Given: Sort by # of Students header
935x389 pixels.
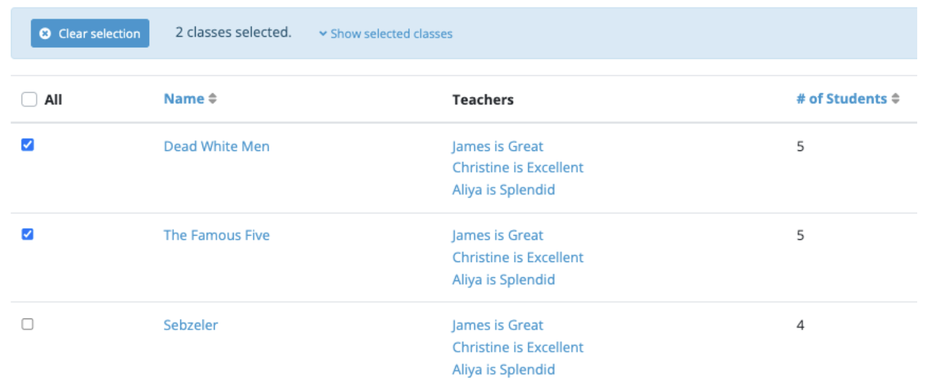Looking at the screenshot, I should click(841, 99).
